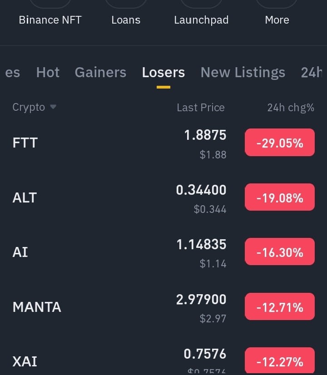
Task: Sort by Last Price column header
Action: [201, 108]
